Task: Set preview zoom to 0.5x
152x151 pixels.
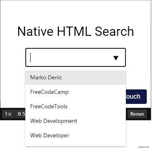Action: tap(20, 114)
